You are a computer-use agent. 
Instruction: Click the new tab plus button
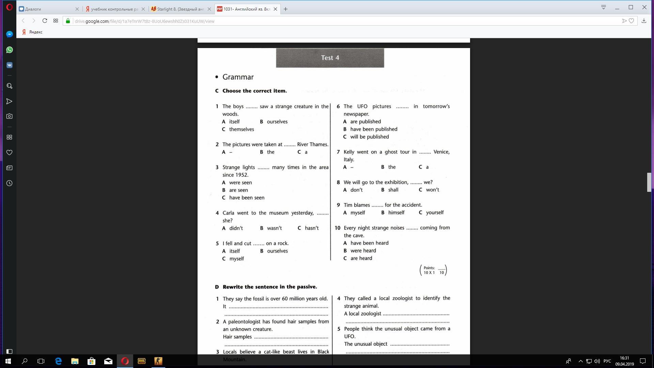pyautogui.click(x=286, y=9)
